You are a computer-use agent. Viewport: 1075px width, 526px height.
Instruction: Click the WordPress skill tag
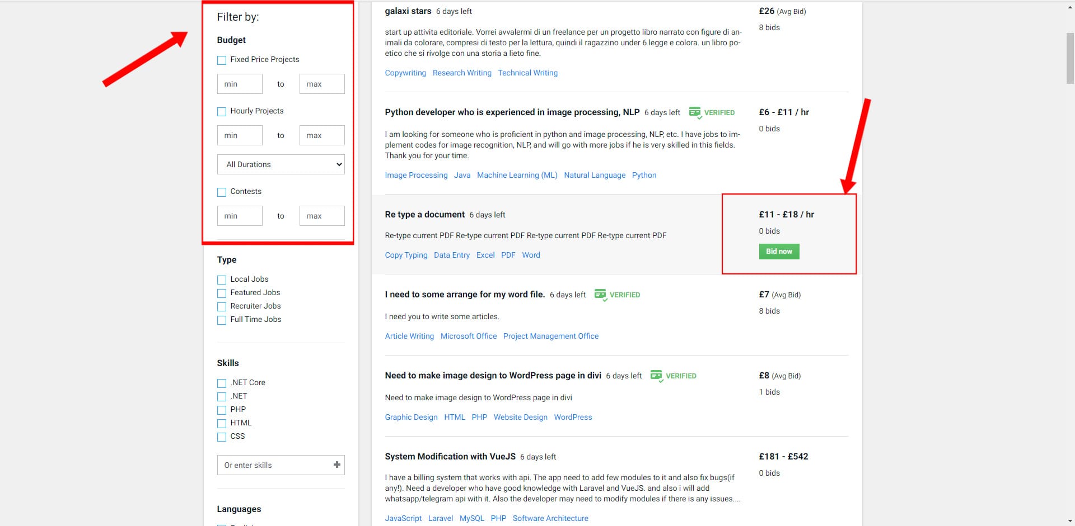pos(573,417)
